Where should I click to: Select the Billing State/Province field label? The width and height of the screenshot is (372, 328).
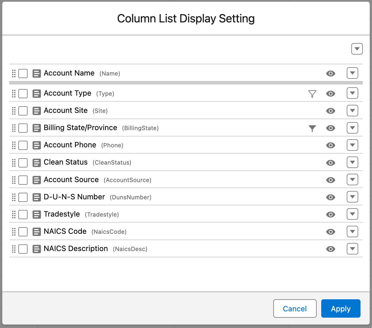(80, 128)
